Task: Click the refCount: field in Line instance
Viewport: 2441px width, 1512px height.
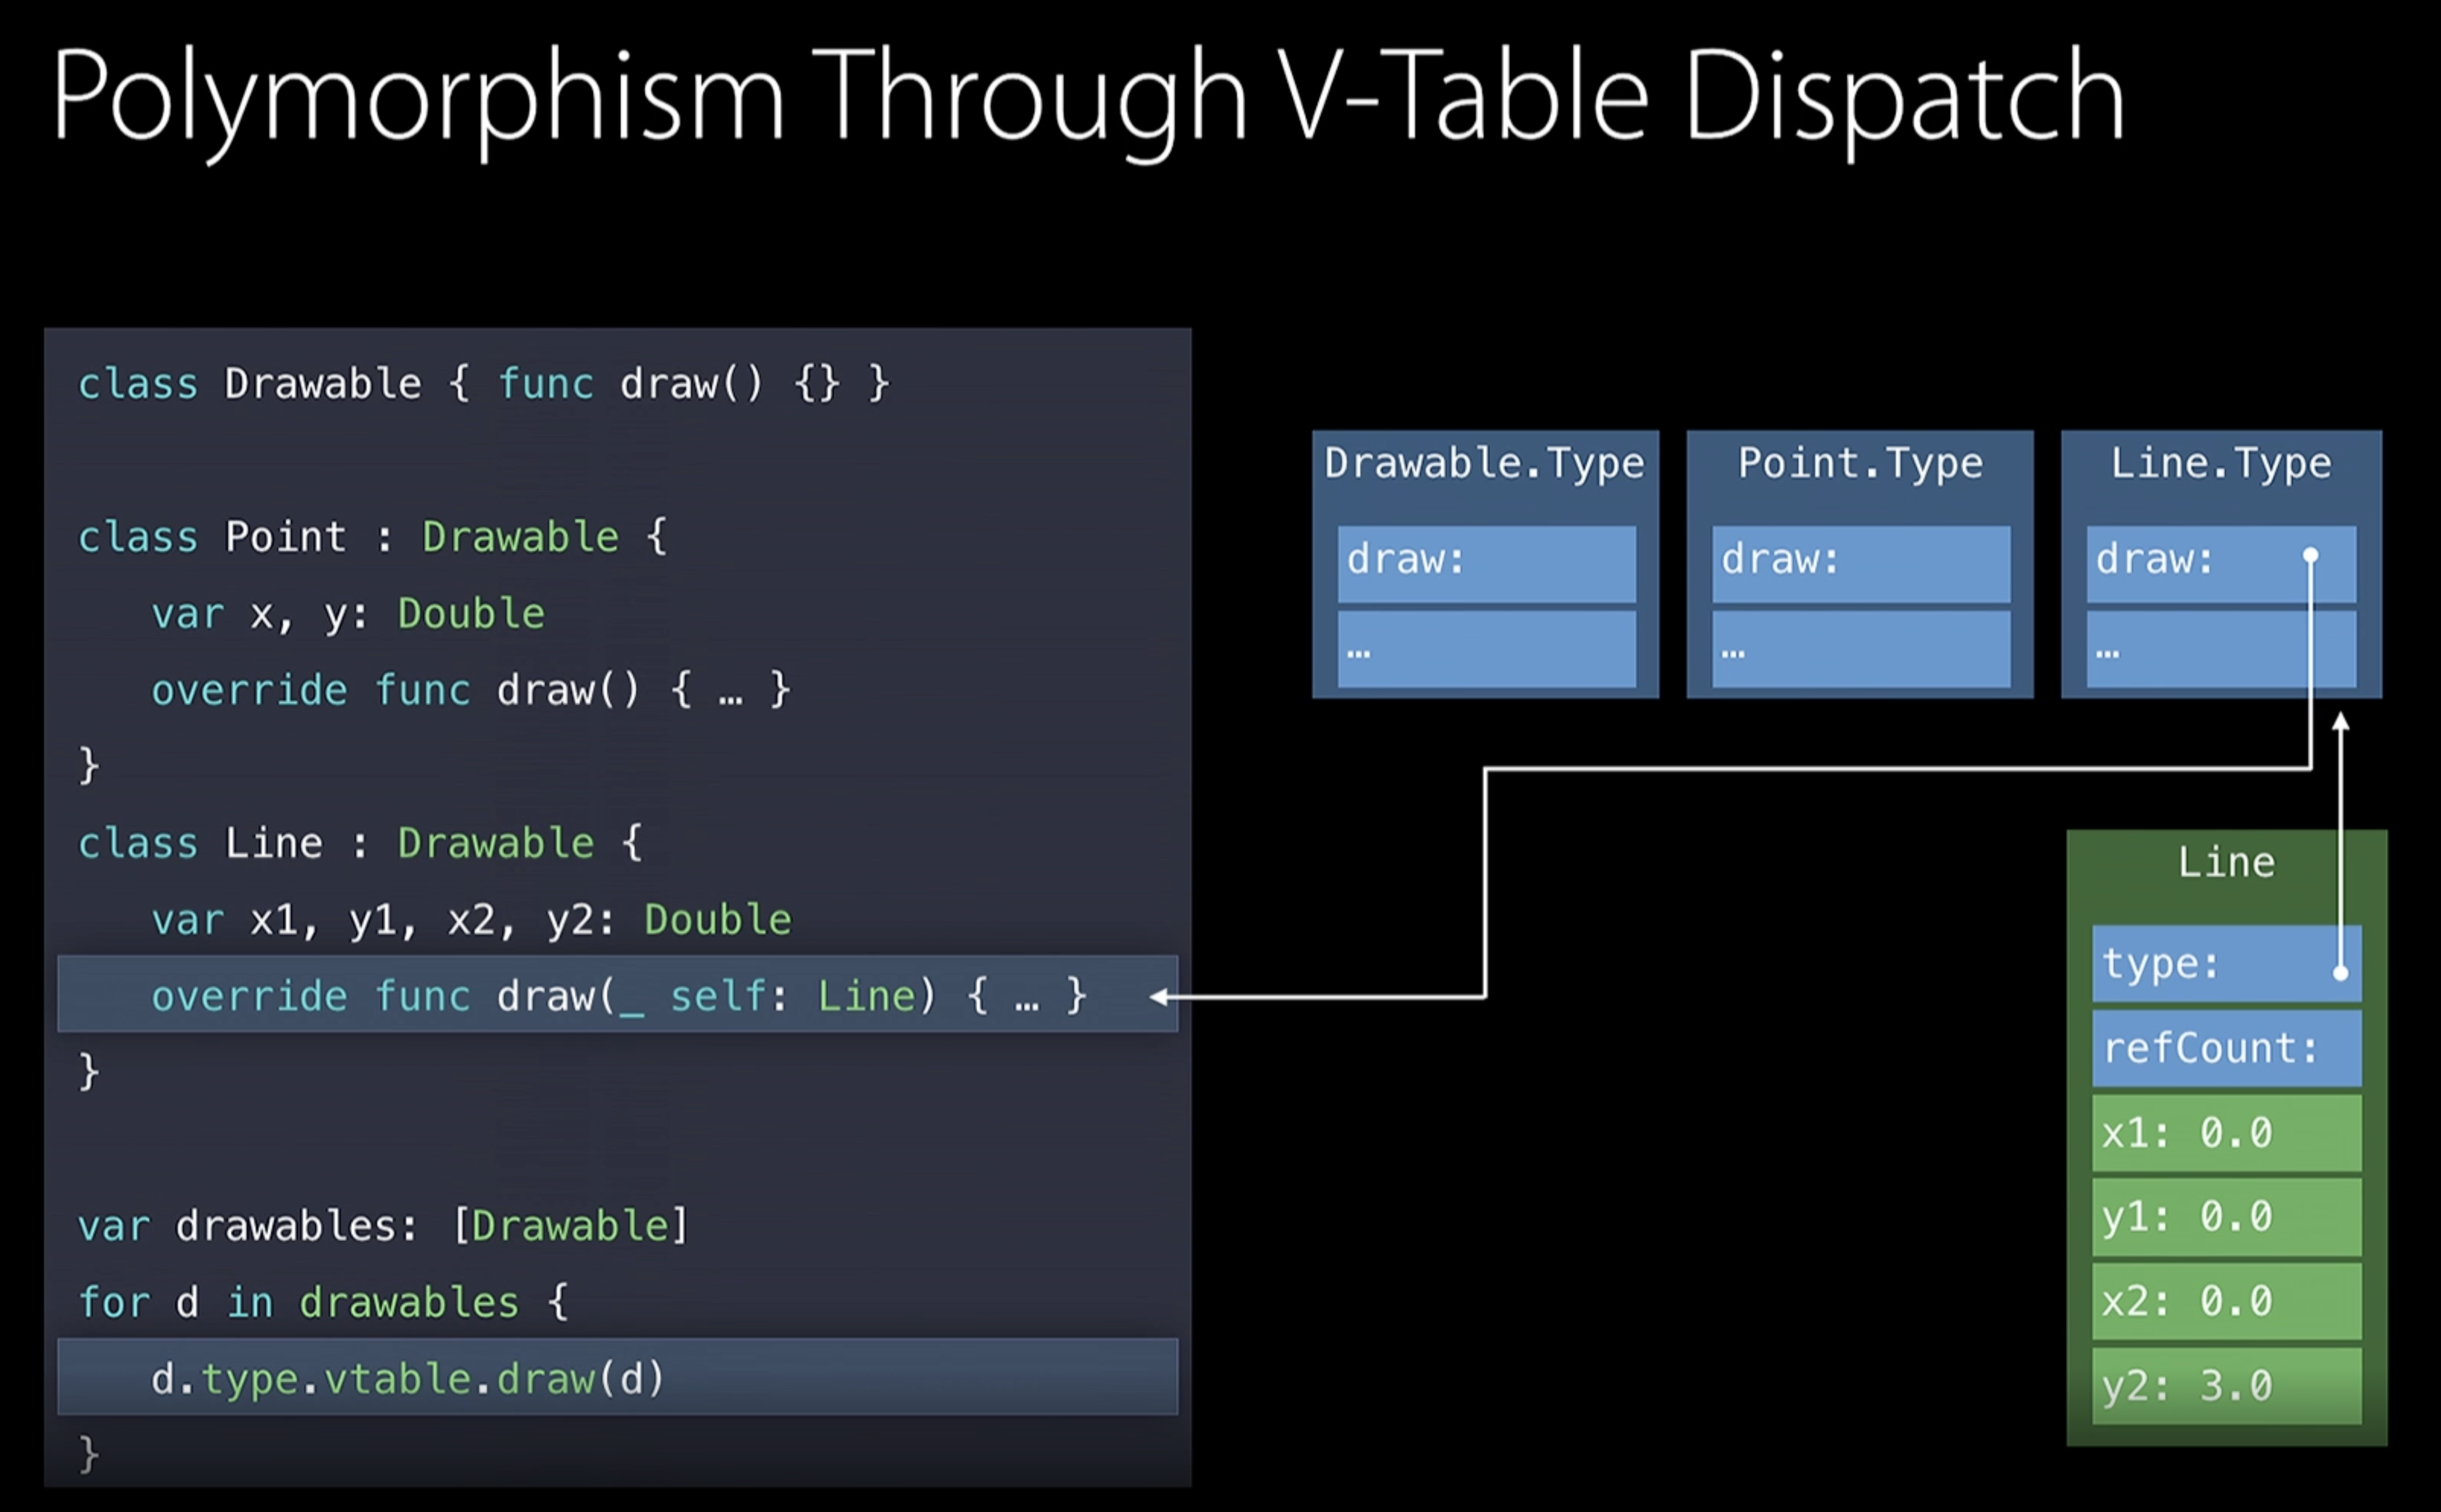Action: pyautogui.click(x=2226, y=1048)
